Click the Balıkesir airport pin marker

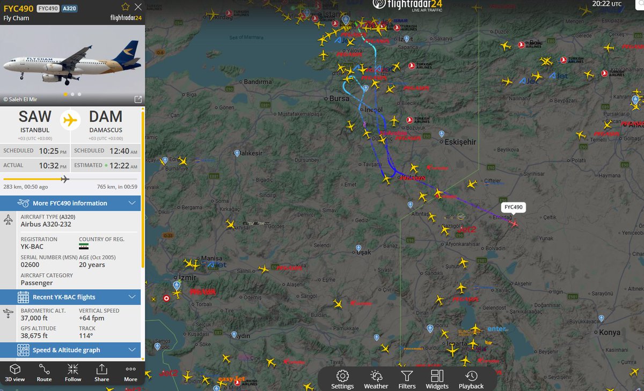click(237, 153)
